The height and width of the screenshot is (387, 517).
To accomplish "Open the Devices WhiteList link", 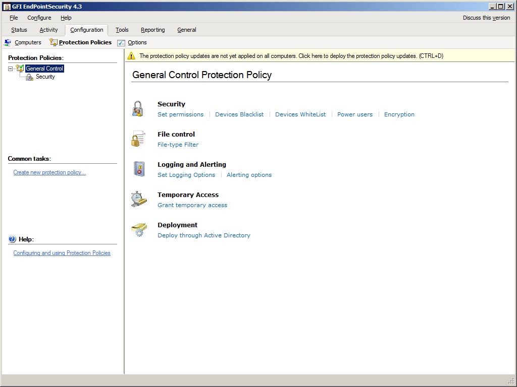I will pyautogui.click(x=300, y=114).
